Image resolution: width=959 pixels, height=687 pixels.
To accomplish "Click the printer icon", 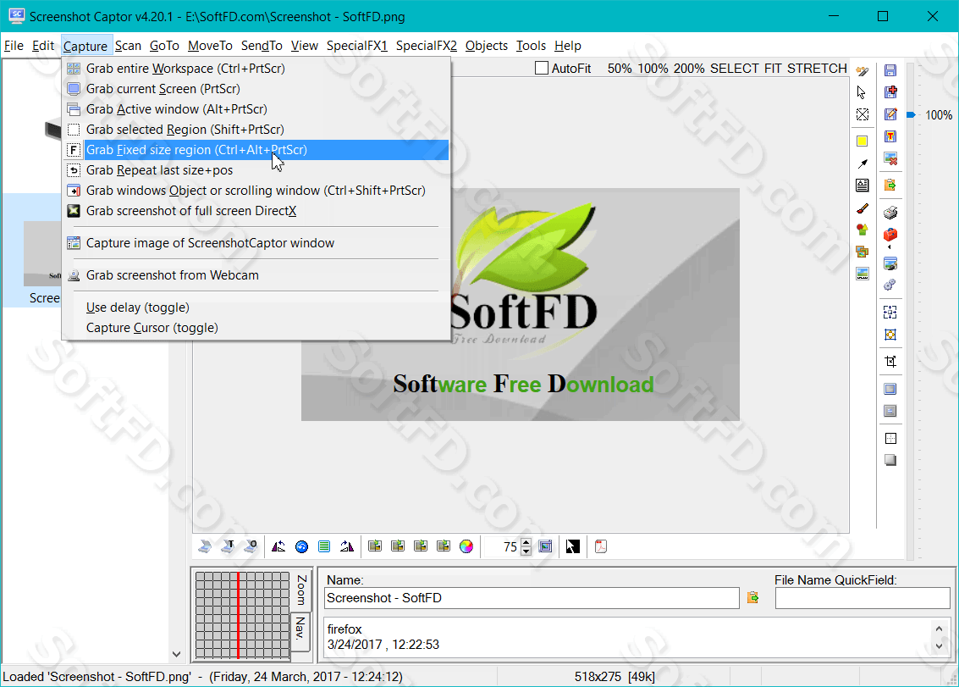I will (x=890, y=213).
